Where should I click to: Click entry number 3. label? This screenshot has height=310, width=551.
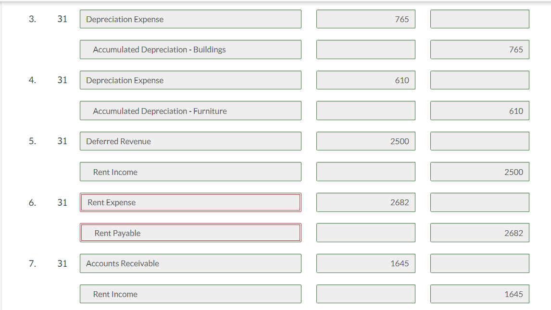click(x=32, y=19)
